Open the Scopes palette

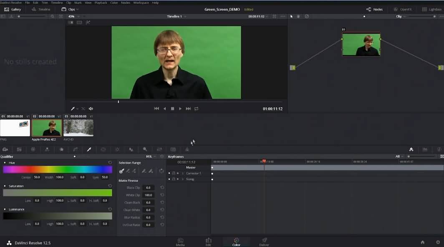pos(425,149)
